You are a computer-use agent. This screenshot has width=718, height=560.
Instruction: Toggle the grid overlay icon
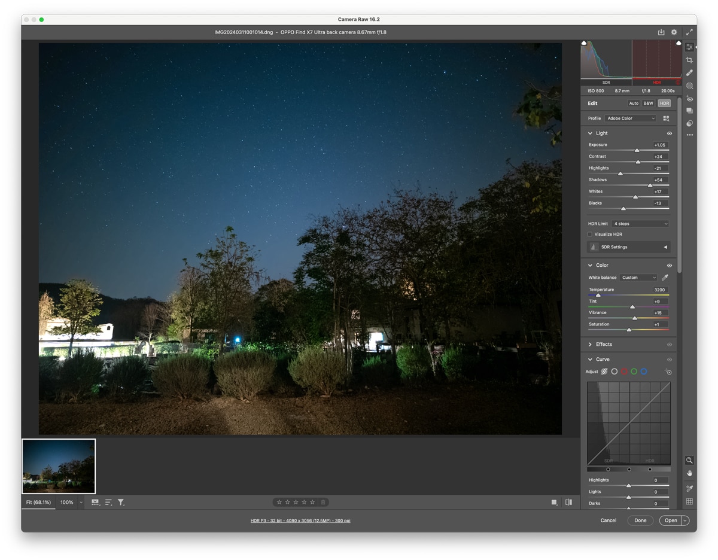[689, 501]
